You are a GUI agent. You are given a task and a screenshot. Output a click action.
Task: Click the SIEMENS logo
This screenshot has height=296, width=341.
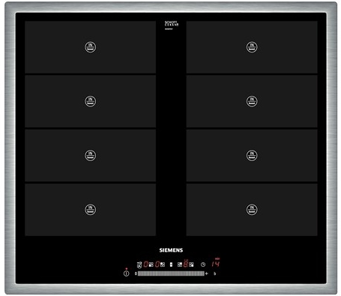[171, 250]
